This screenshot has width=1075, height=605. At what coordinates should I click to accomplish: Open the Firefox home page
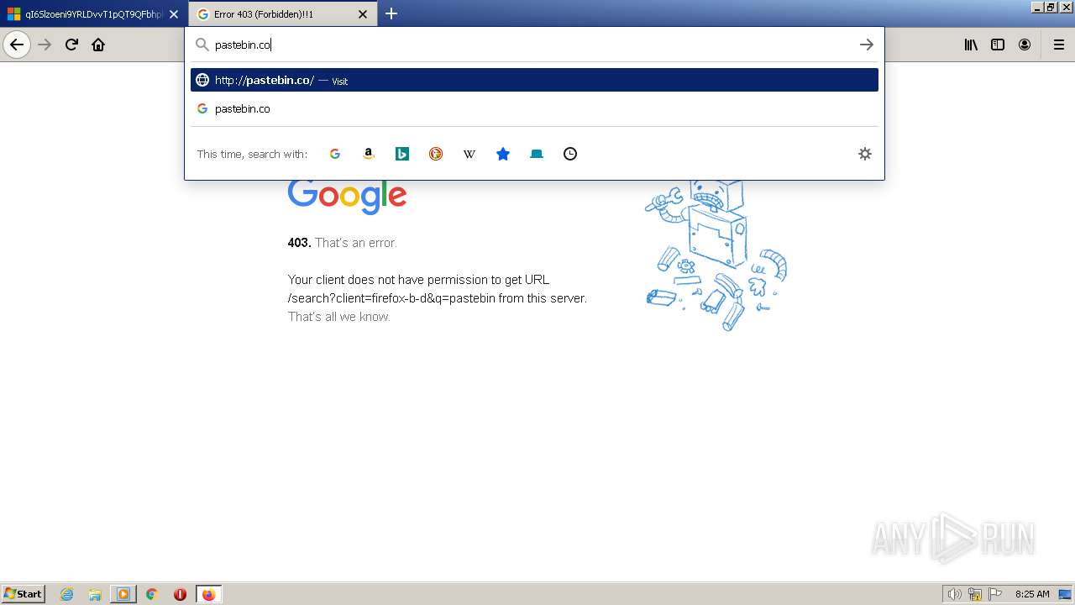(x=98, y=45)
